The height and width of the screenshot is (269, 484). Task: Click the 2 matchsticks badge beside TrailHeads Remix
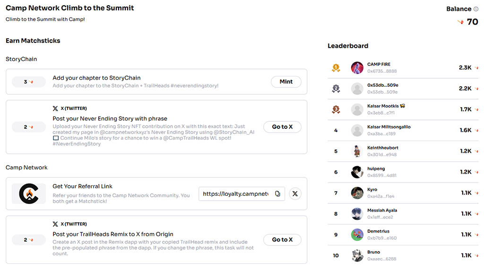tap(29, 239)
